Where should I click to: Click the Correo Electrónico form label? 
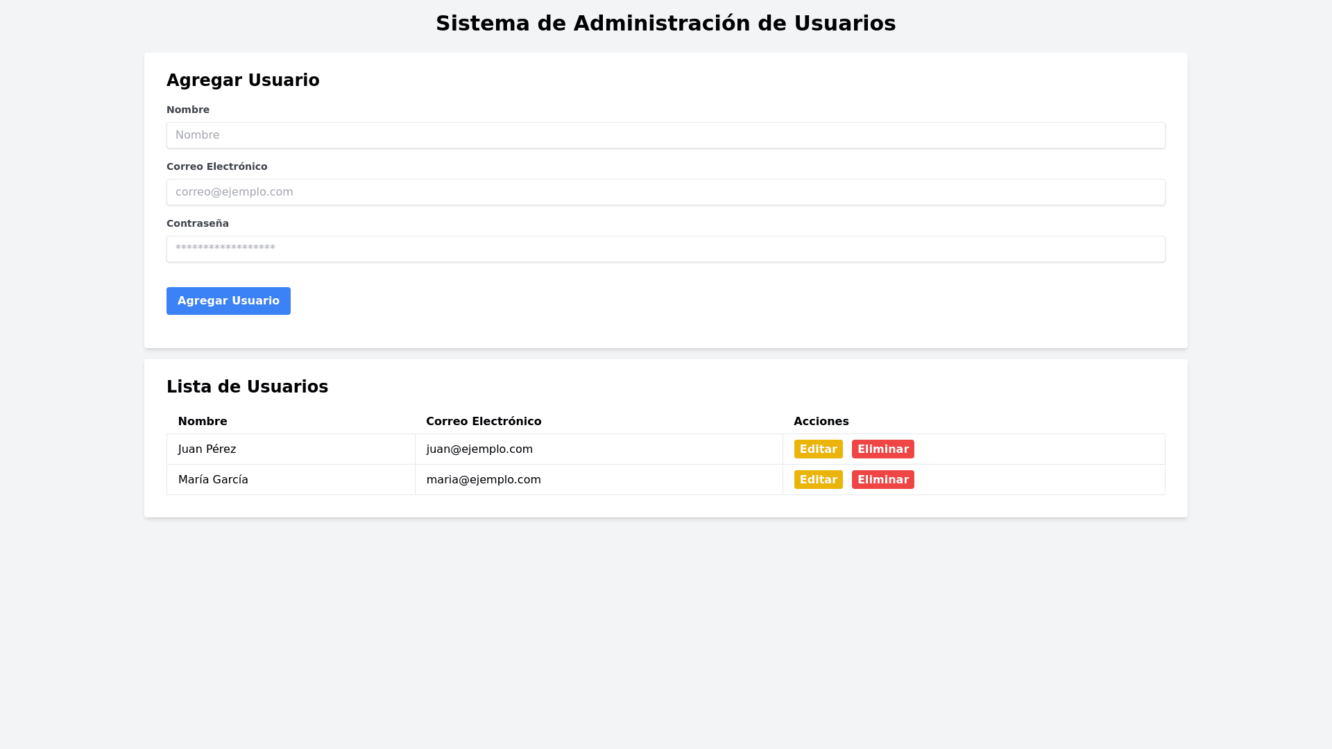pyautogui.click(x=216, y=166)
